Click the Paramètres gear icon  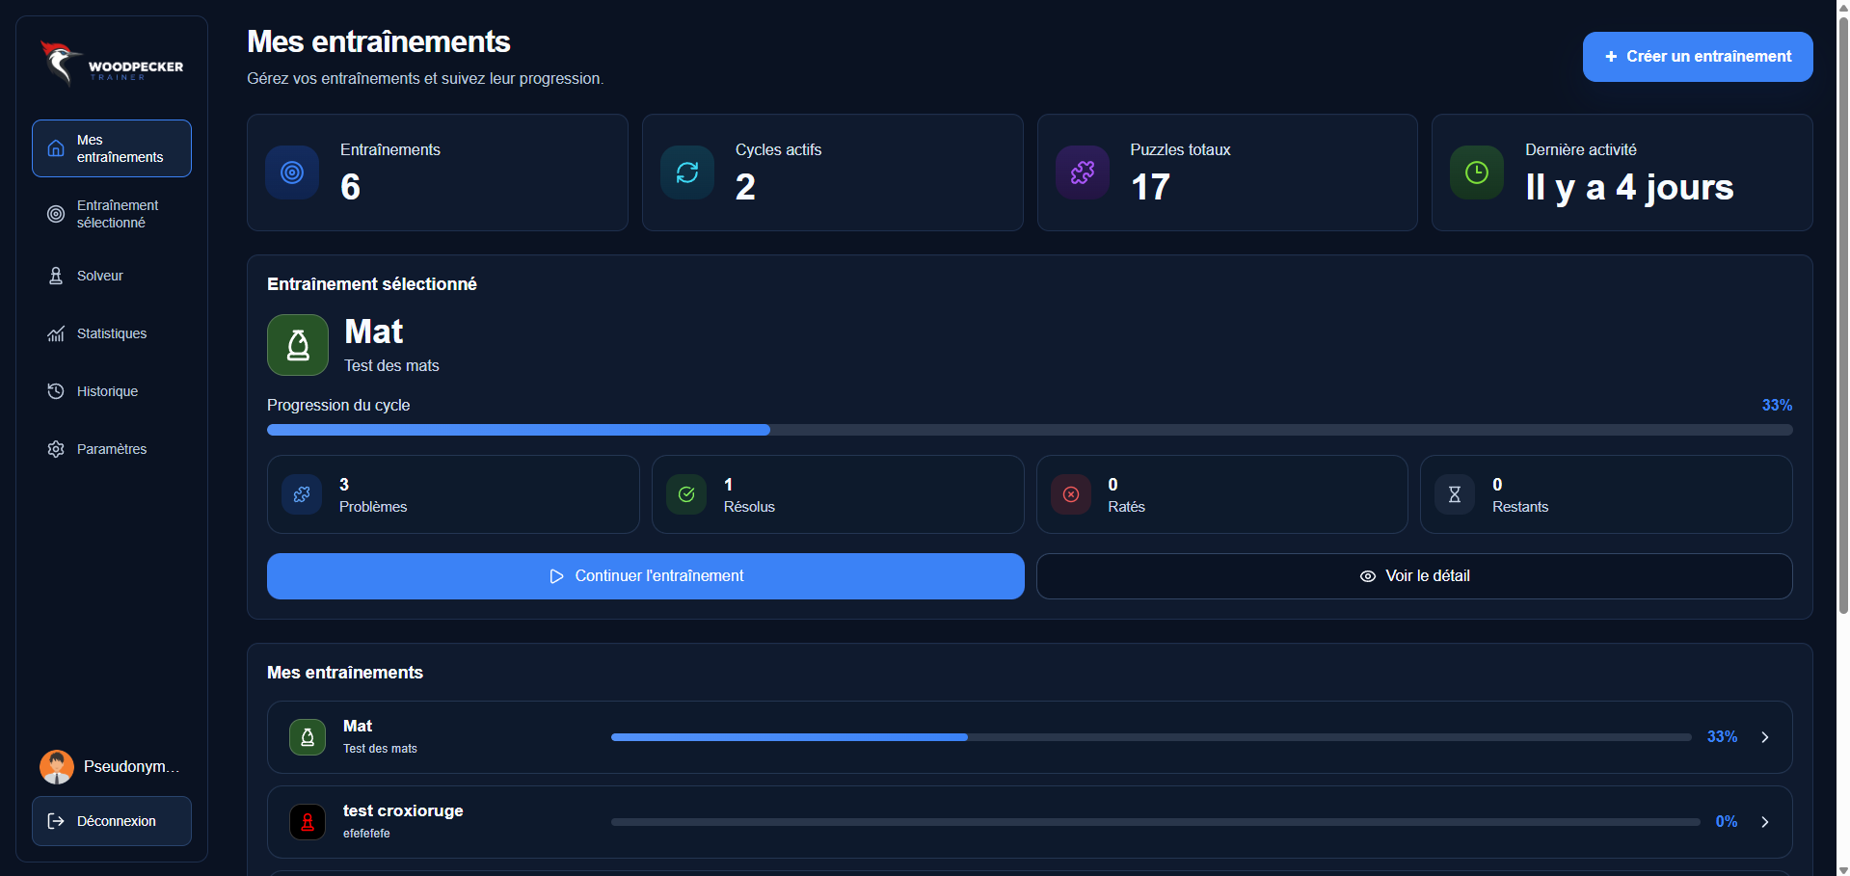56,449
